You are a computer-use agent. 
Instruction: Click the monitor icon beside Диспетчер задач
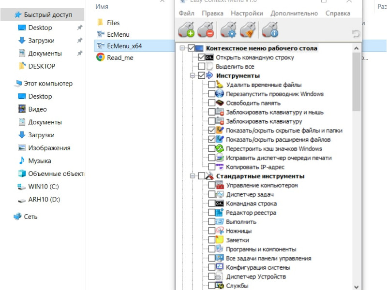[x=220, y=194]
